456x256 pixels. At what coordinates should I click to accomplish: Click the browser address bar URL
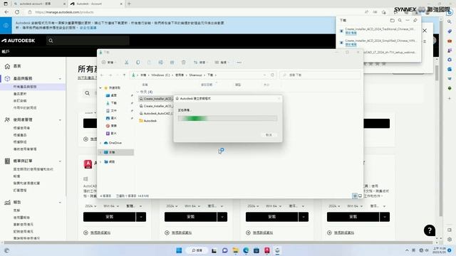pos(64,12)
